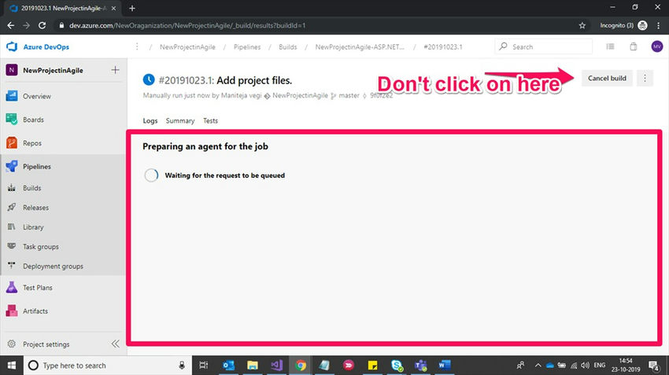Open the breadcrumb vertical dots menu
669x375 pixels.
[x=137, y=46]
